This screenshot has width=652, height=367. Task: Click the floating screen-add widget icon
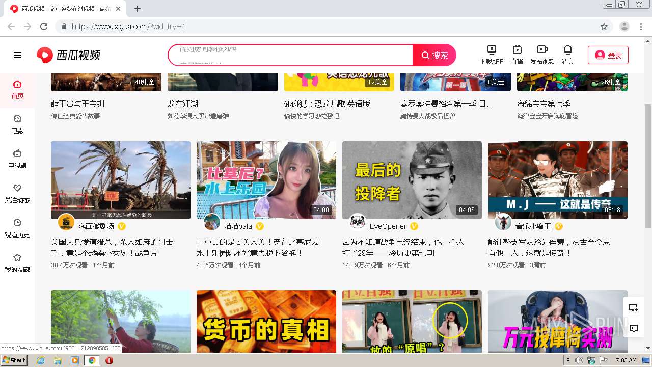pos(634,308)
